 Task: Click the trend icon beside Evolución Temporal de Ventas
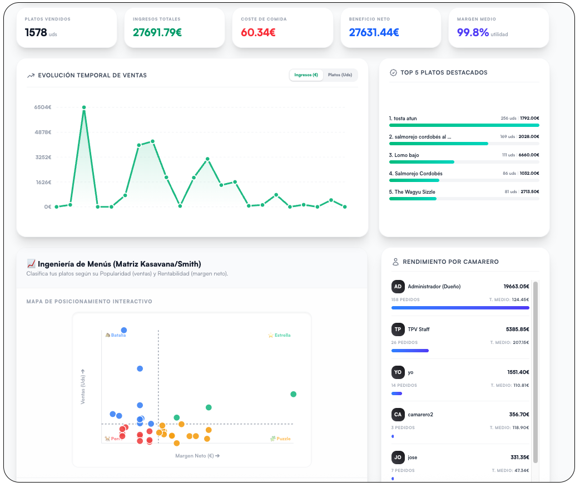pyautogui.click(x=31, y=76)
